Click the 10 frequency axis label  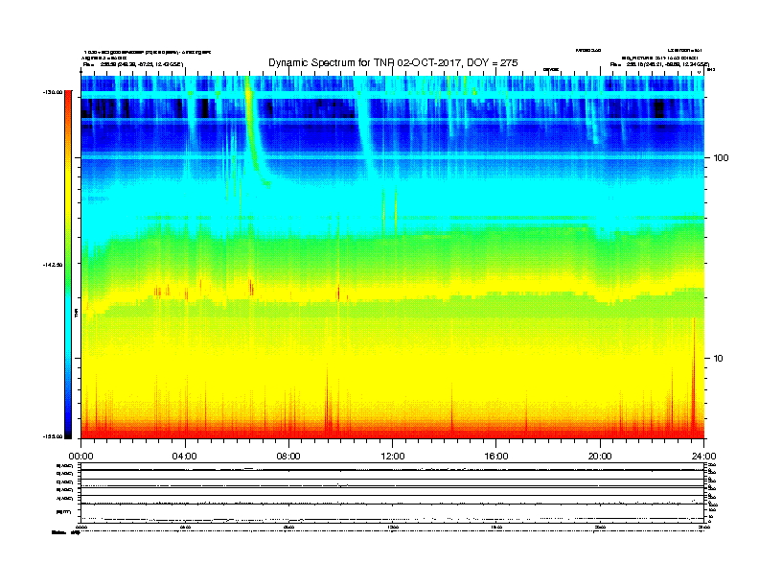(x=719, y=359)
